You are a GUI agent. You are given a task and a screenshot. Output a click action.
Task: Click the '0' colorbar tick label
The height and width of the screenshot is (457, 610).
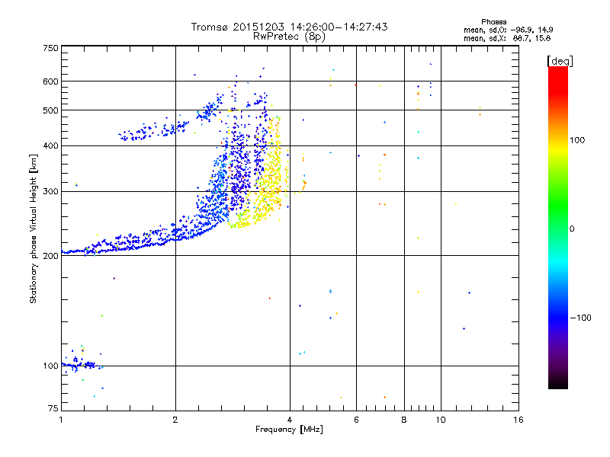[572, 229]
